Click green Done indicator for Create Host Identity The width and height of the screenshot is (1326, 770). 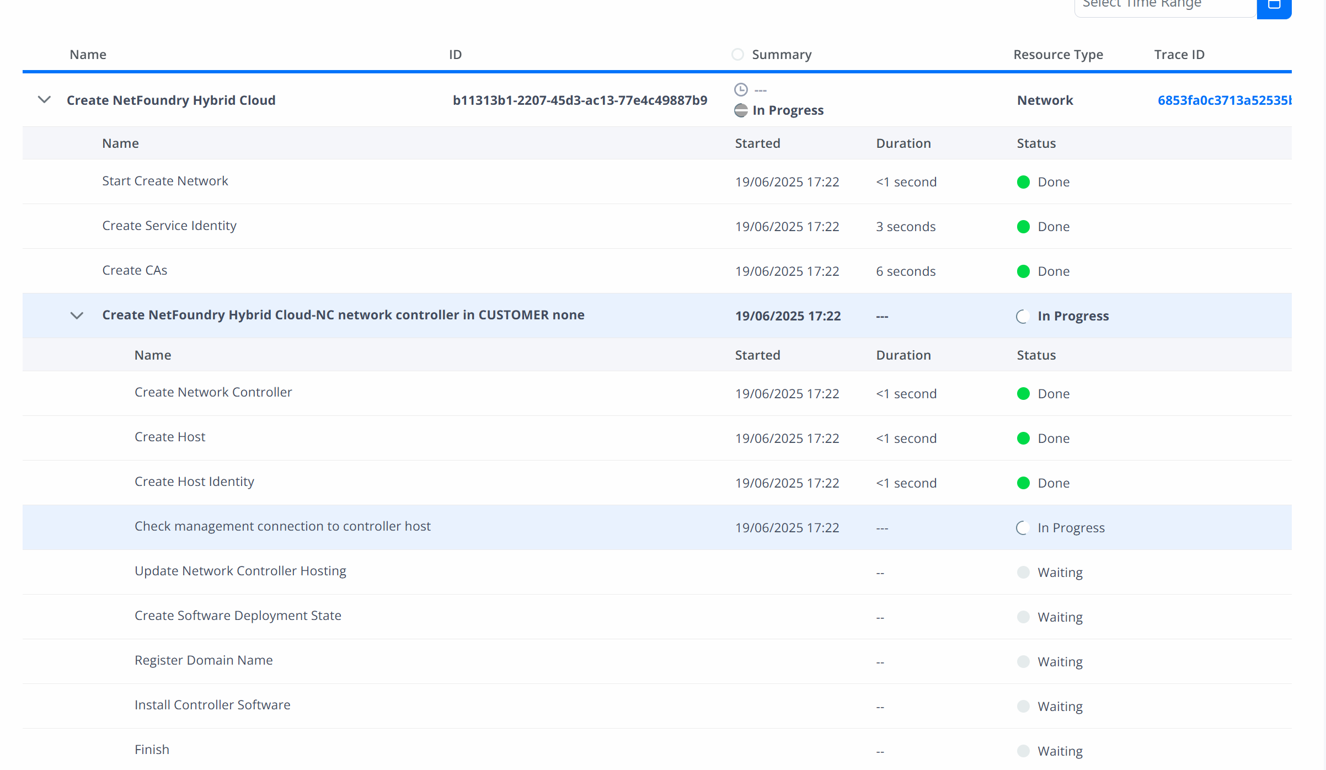pyautogui.click(x=1023, y=483)
